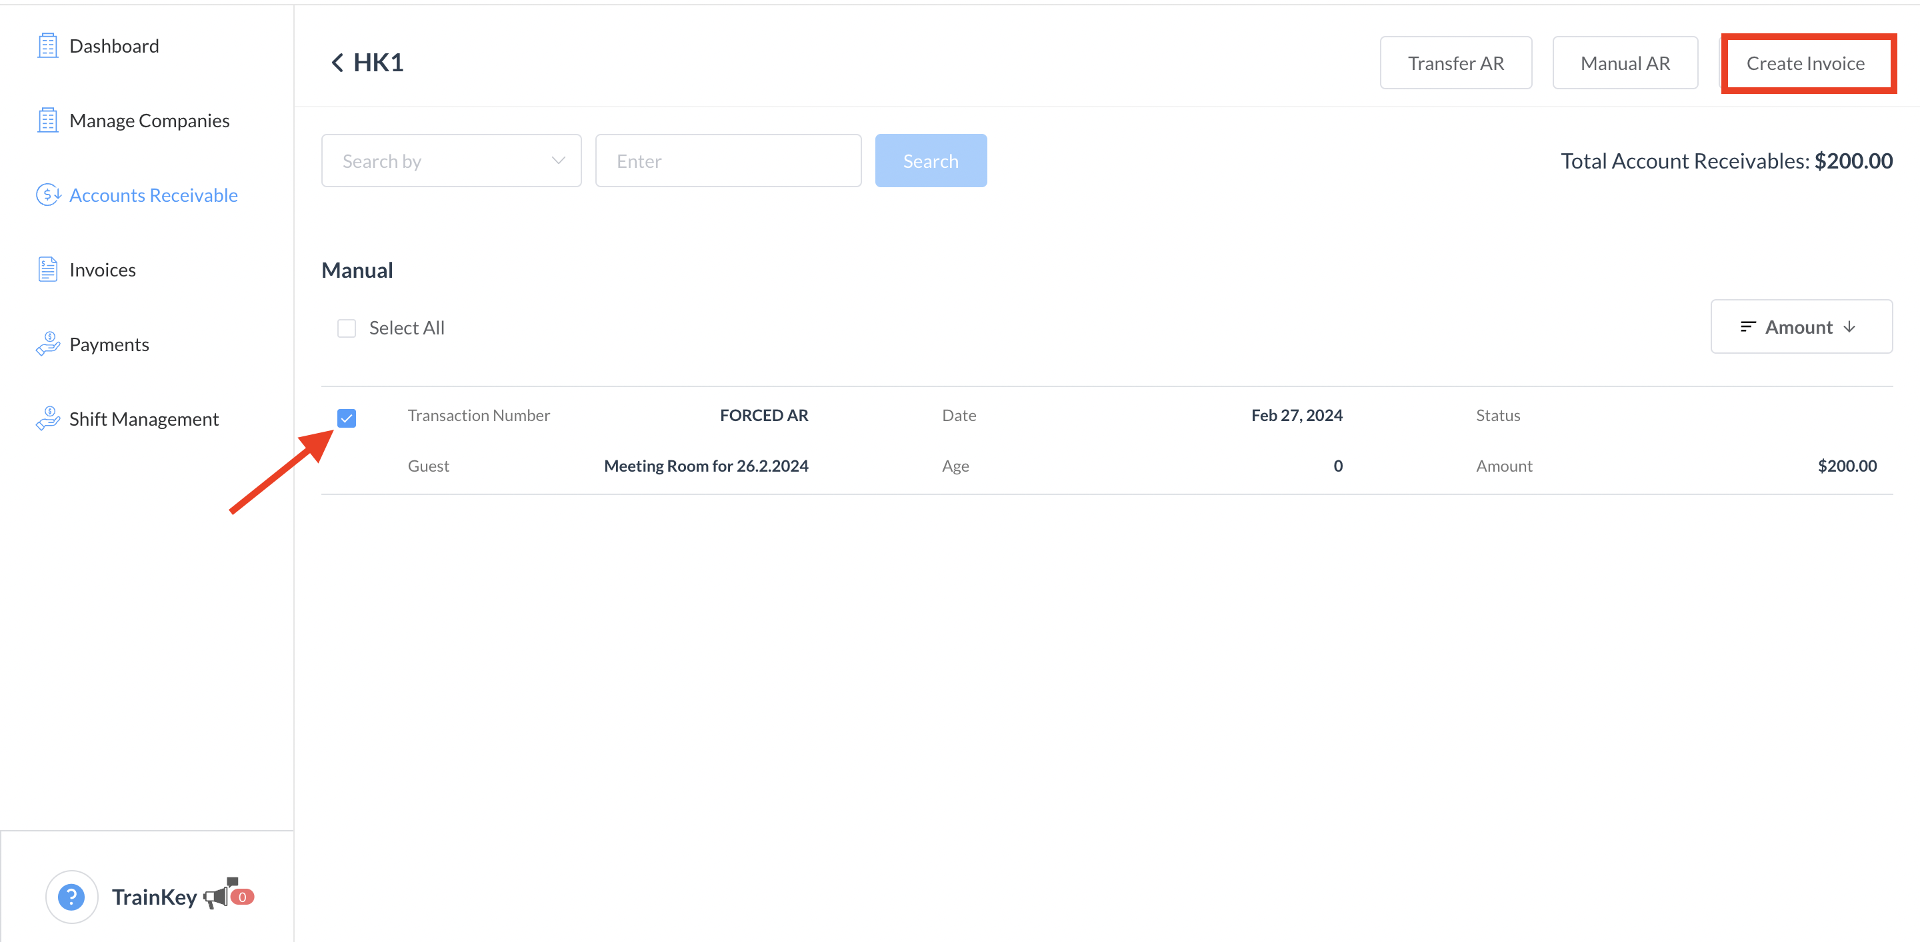
Task: Click the Invoices document icon
Action: point(48,270)
